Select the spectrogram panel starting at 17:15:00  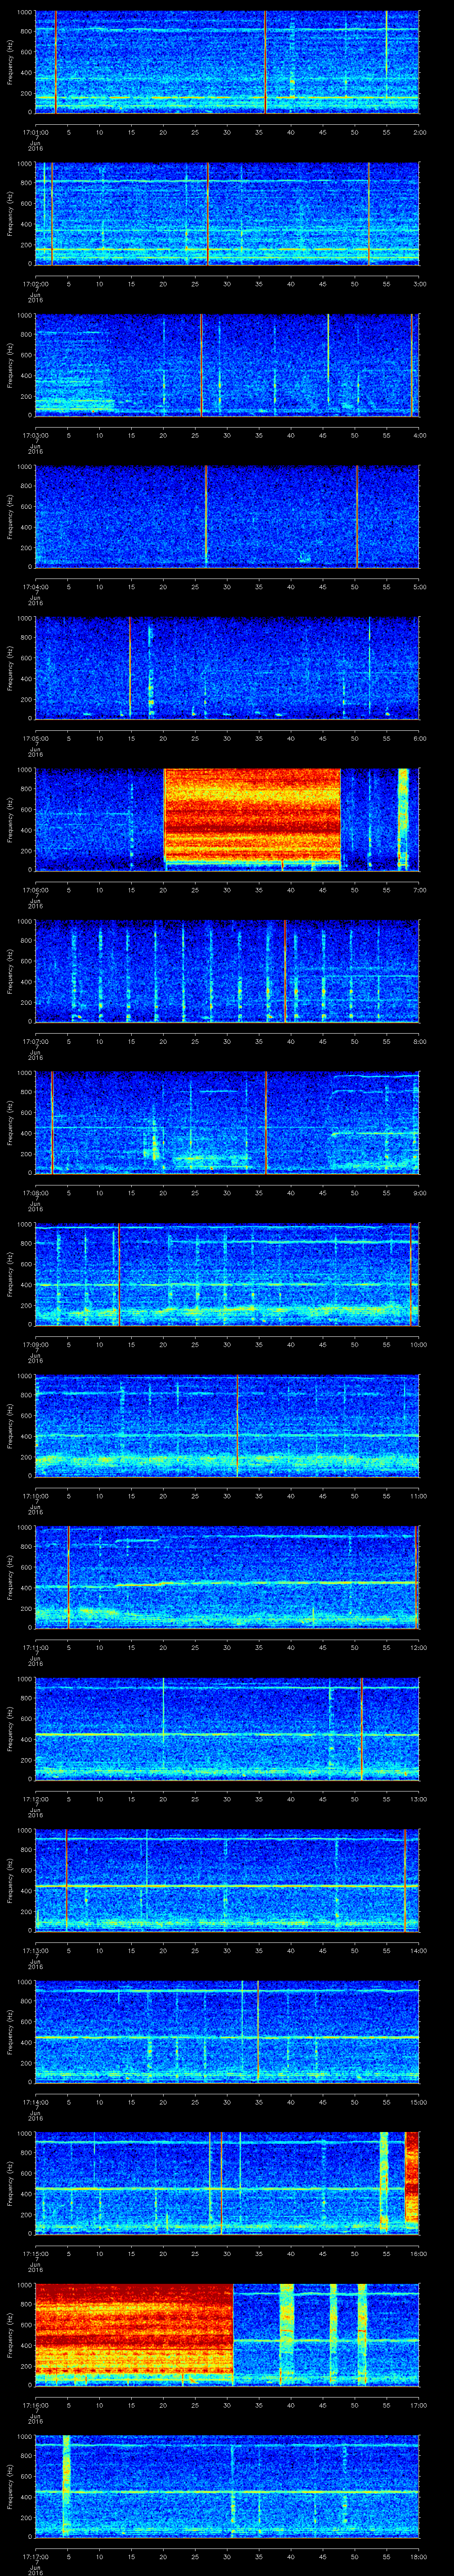pos(227,2183)
